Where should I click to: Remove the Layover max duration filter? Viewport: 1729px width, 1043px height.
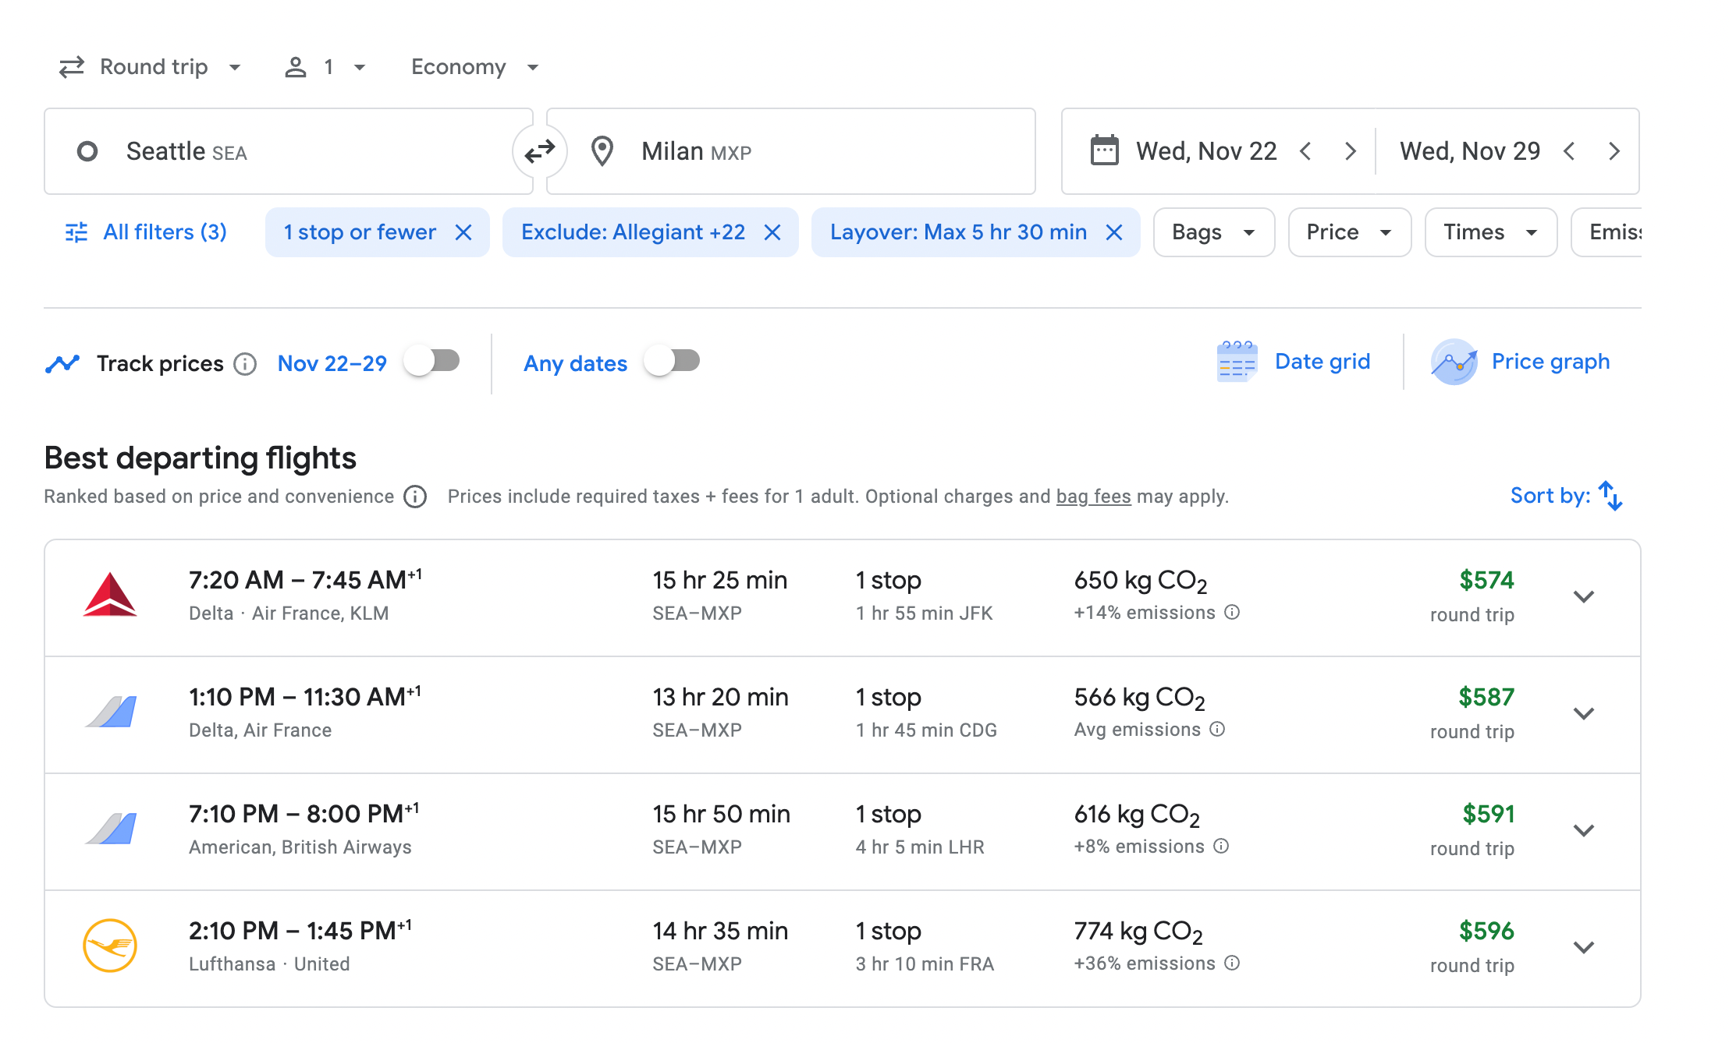1114,232
